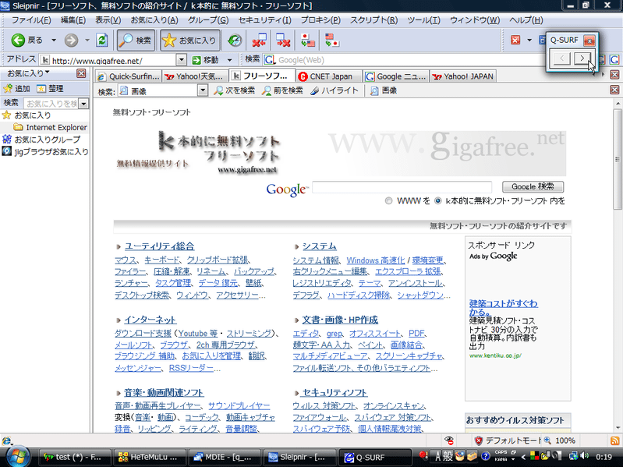
Task: Click the 画像 button on the find bar
Action: click(384, 90)
